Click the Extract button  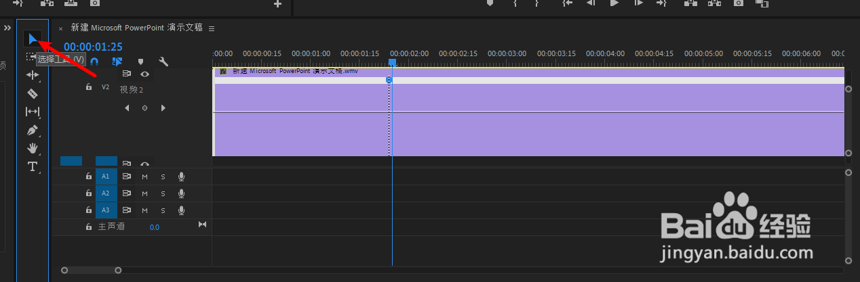[x=714, y=3]
